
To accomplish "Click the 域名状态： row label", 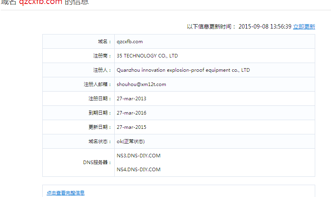I will (x=100, y=142).
